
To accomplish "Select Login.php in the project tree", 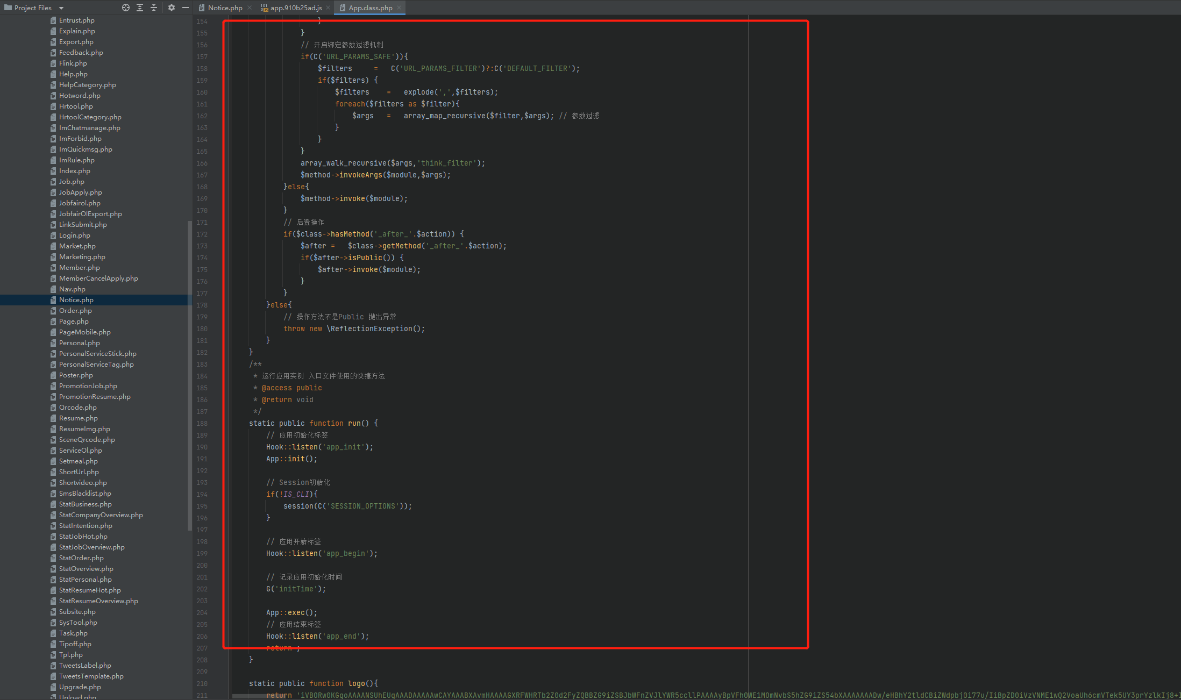I will (74, 235).
